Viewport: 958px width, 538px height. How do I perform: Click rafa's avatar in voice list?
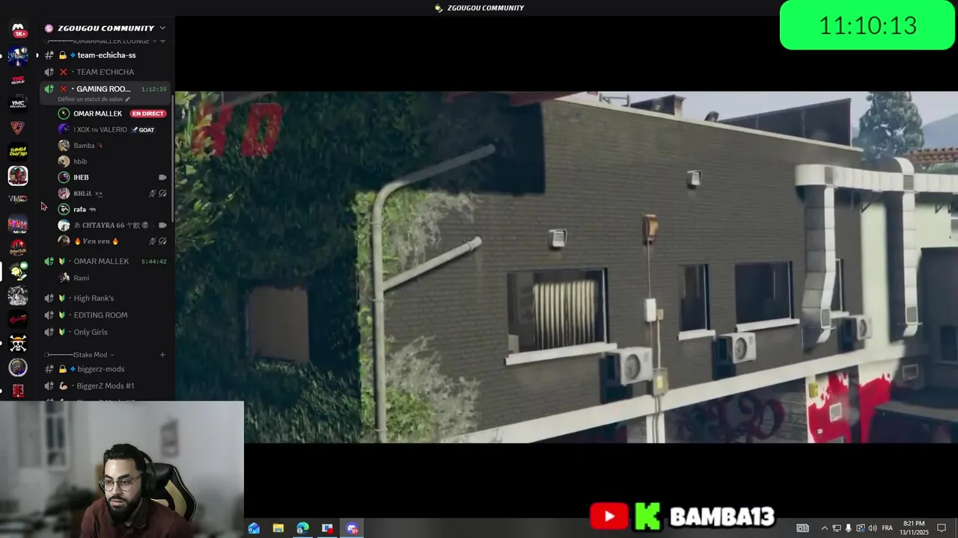pos(64,209)
